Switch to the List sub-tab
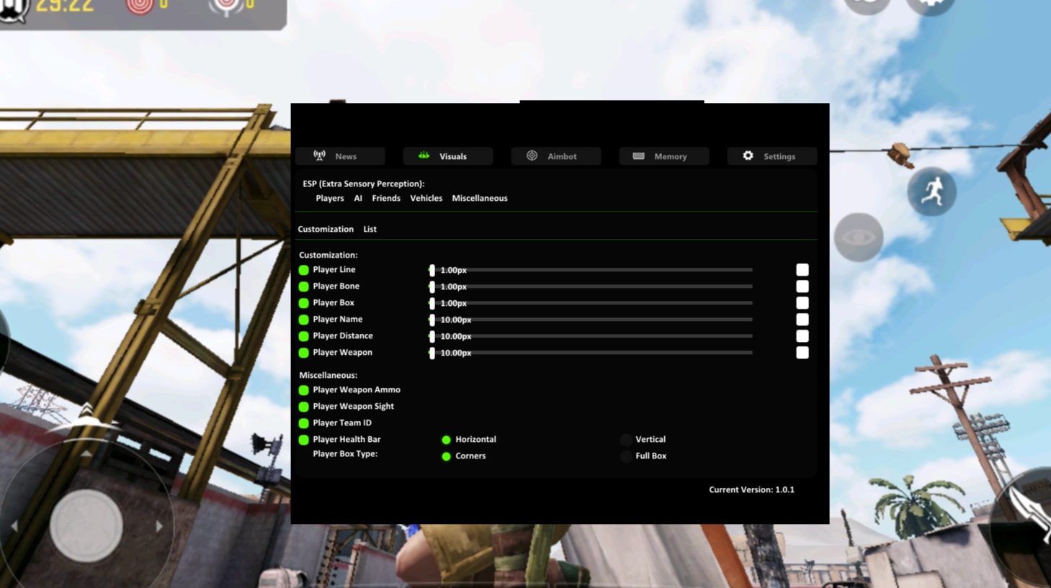1051x588 pixels. point(370,229)
